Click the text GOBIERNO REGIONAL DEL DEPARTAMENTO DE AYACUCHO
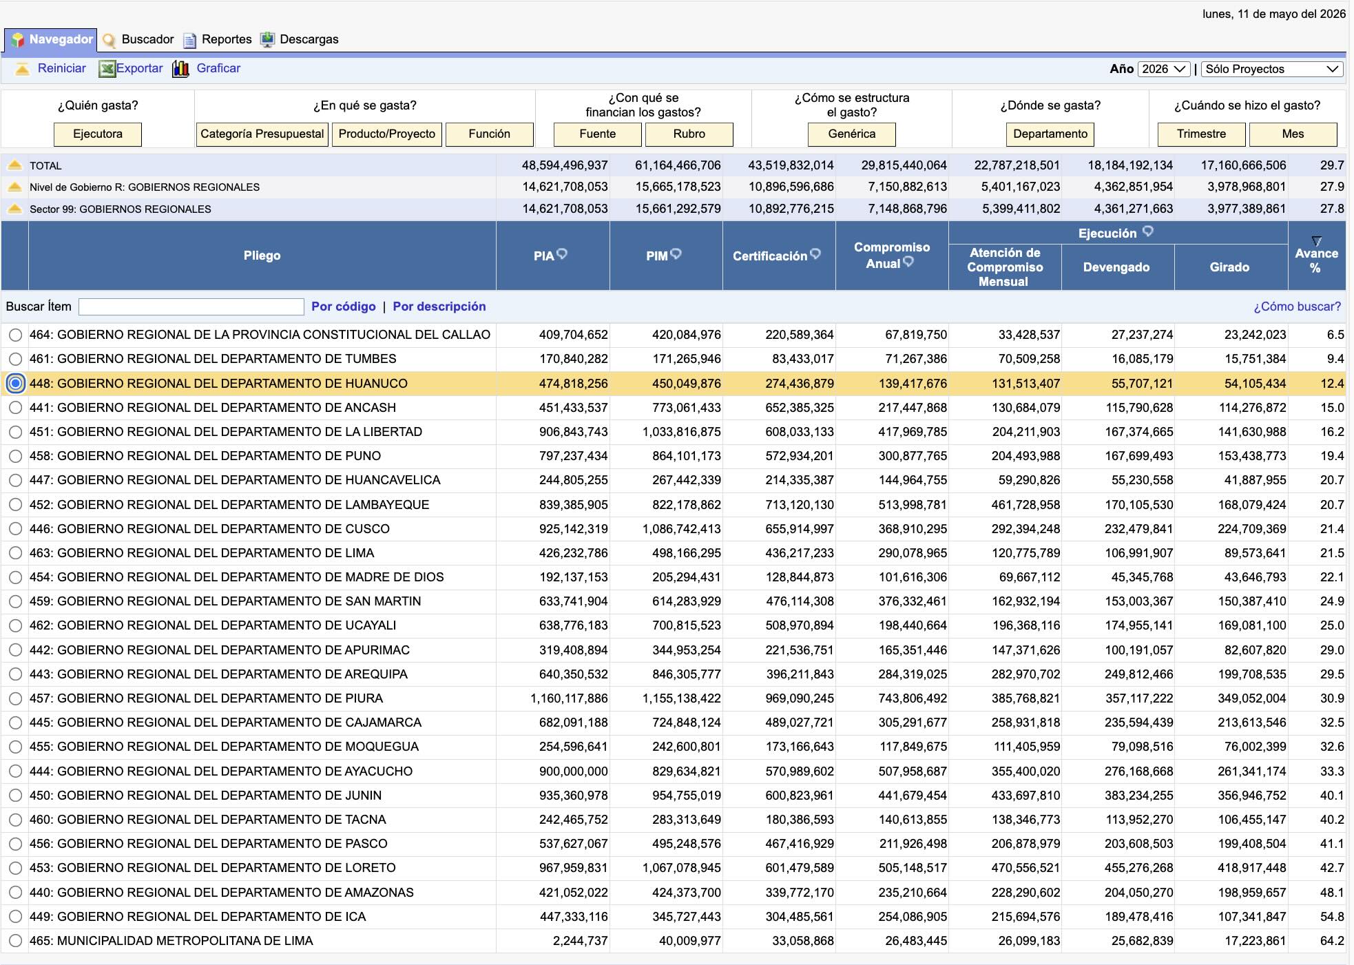The width and height of the screenshot is (1354, 965). pyautogui.click(x=235, y=771)
